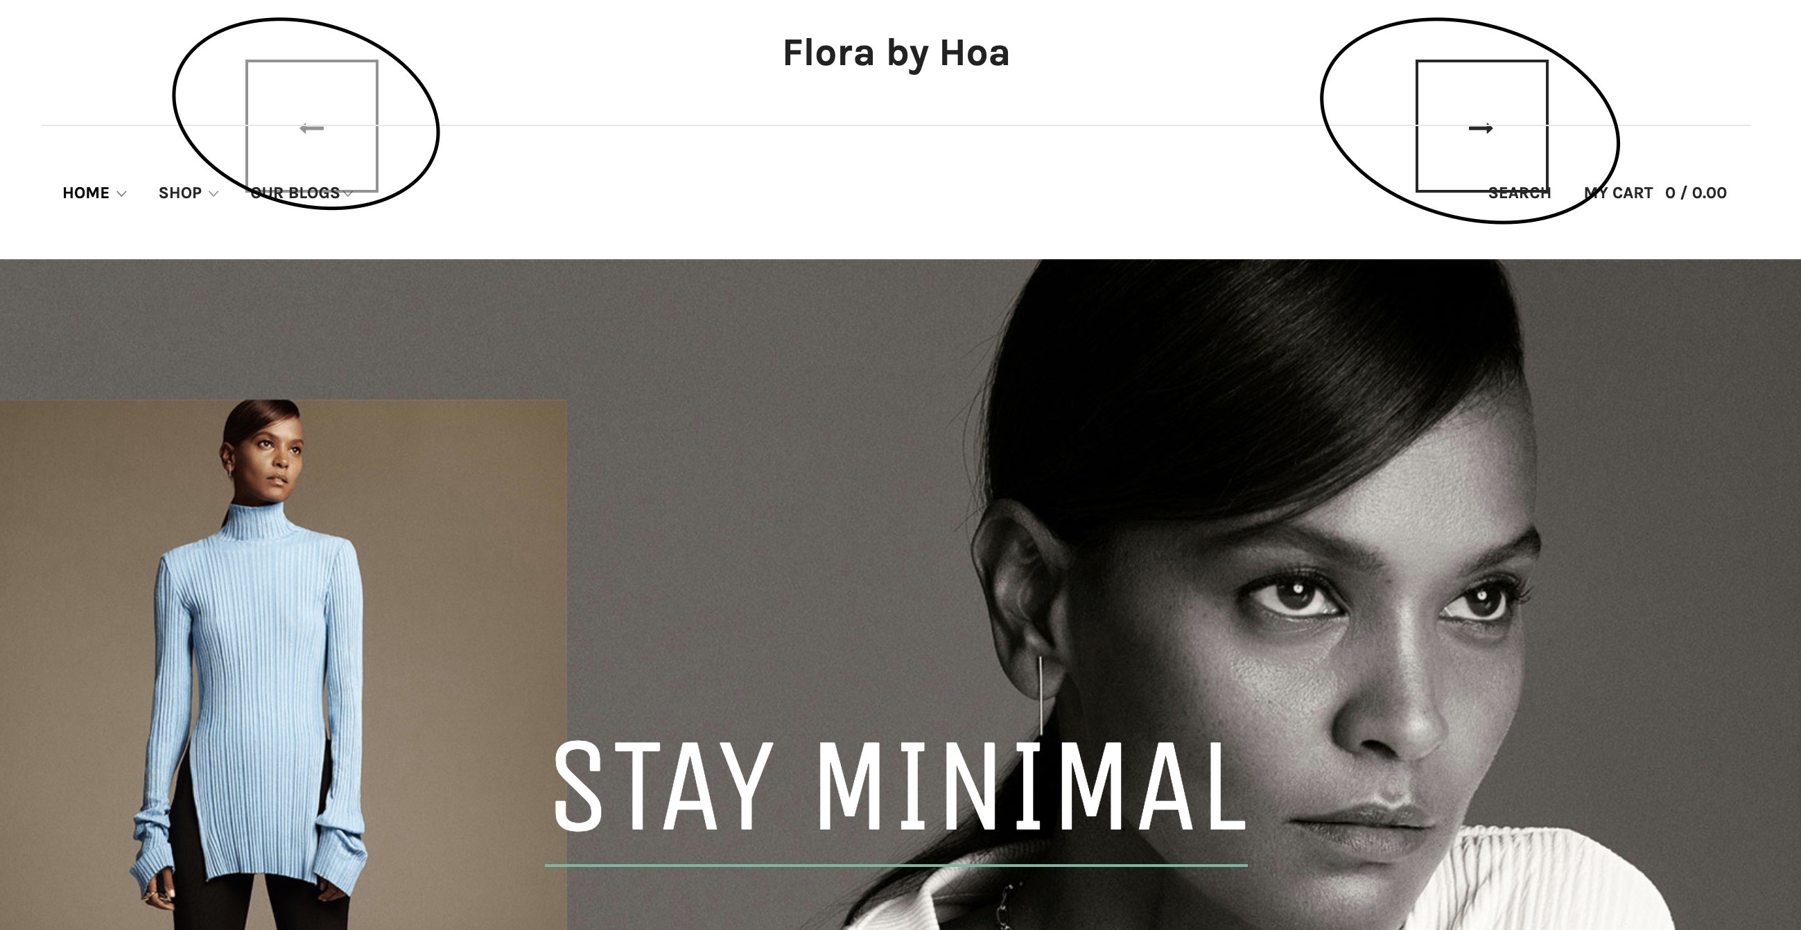This screenshot has width=1801, height=930.
Task: Expand the chevron next to HOME
Action: click(x=121, y=194)
